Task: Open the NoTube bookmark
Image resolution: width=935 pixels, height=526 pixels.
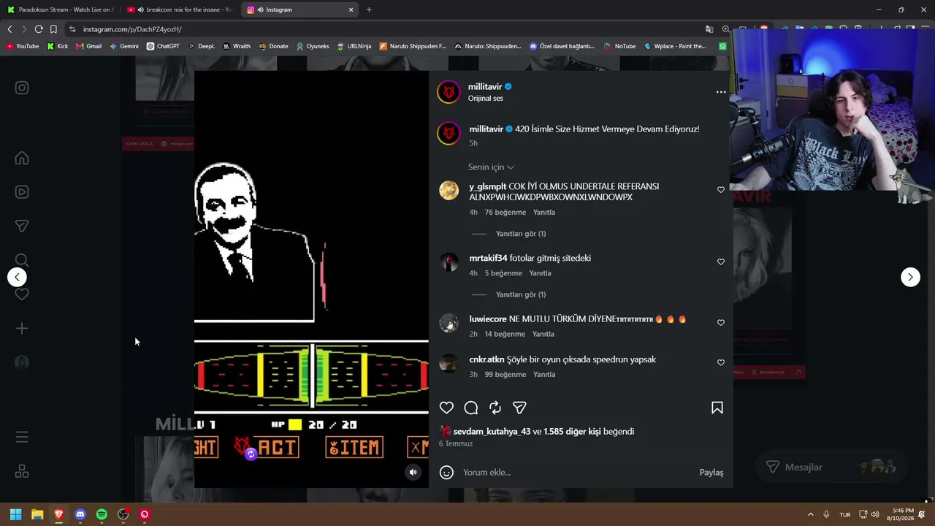Action: 619,46
